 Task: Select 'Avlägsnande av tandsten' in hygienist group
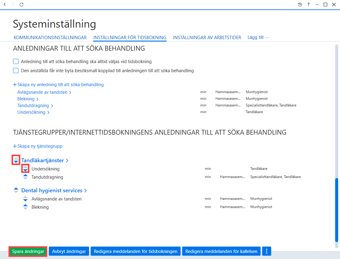pyautogui.click(x=56, y=199)
